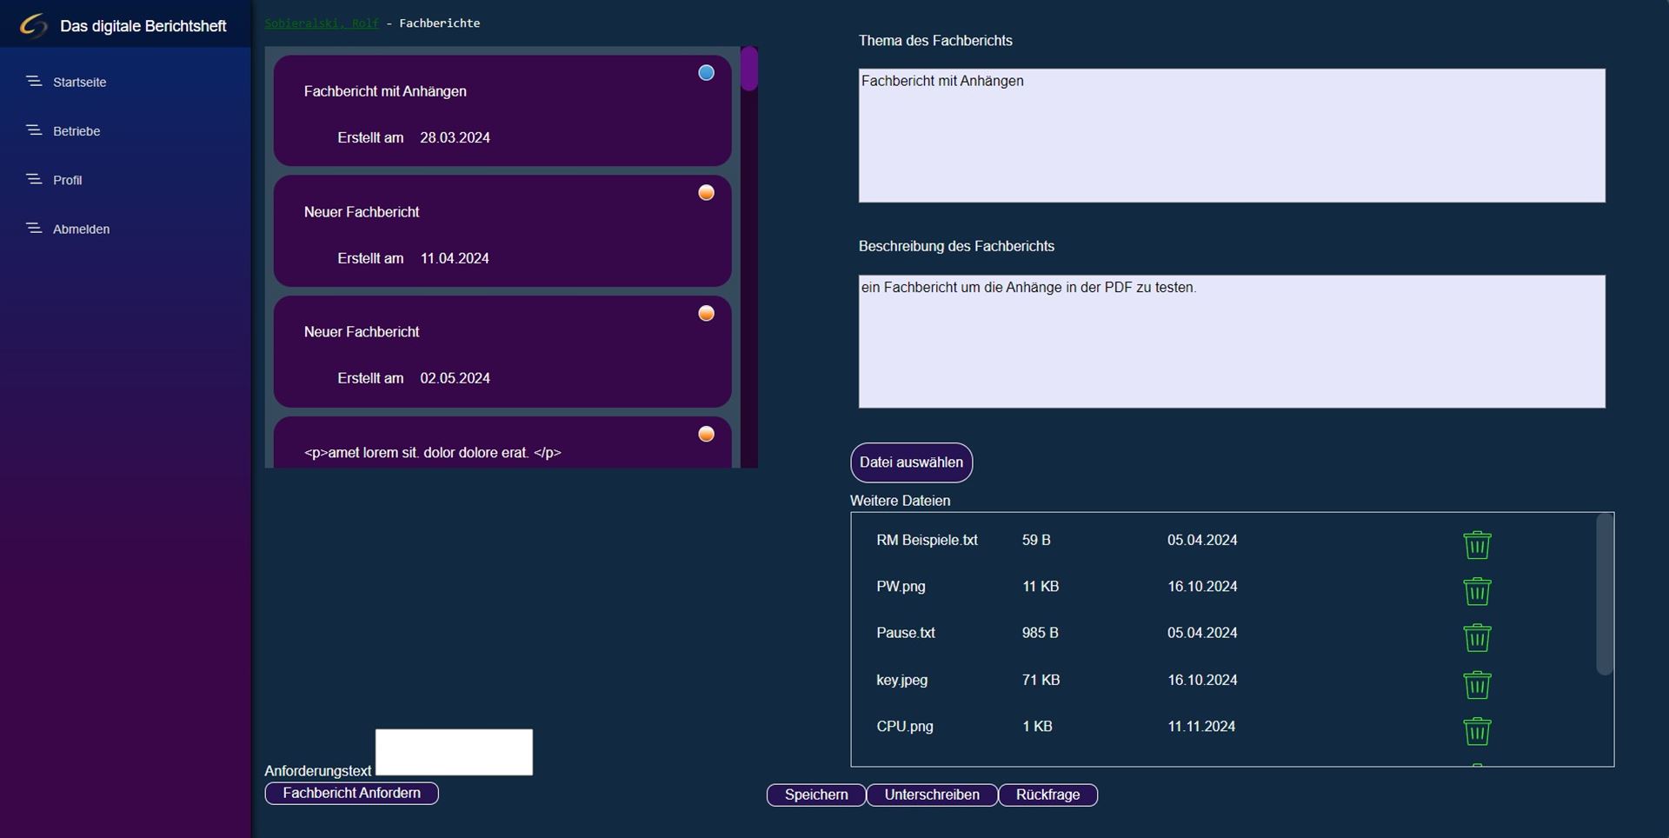Delete key.jpeg using its trash icon
This screenshot has width=1669, height=838.
[1477, 685]
